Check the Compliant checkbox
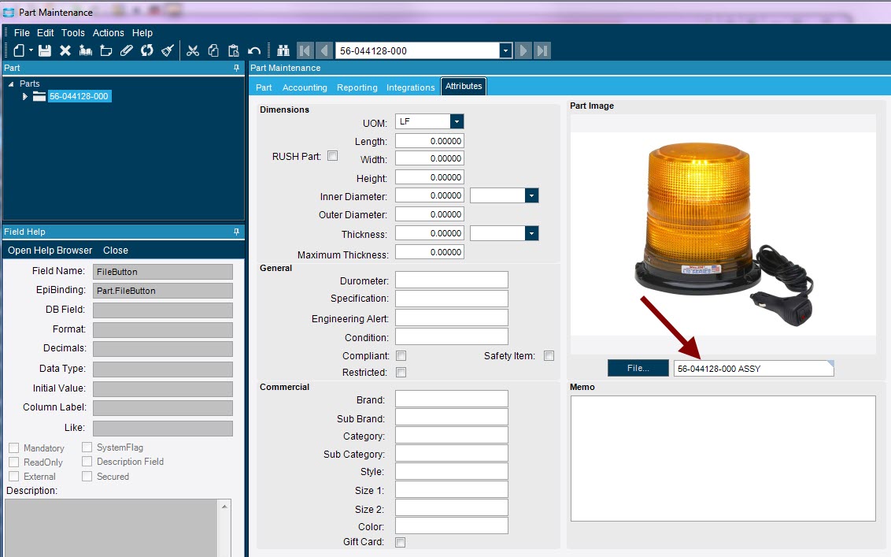This screenshot has width=891, height=557. 401,356
